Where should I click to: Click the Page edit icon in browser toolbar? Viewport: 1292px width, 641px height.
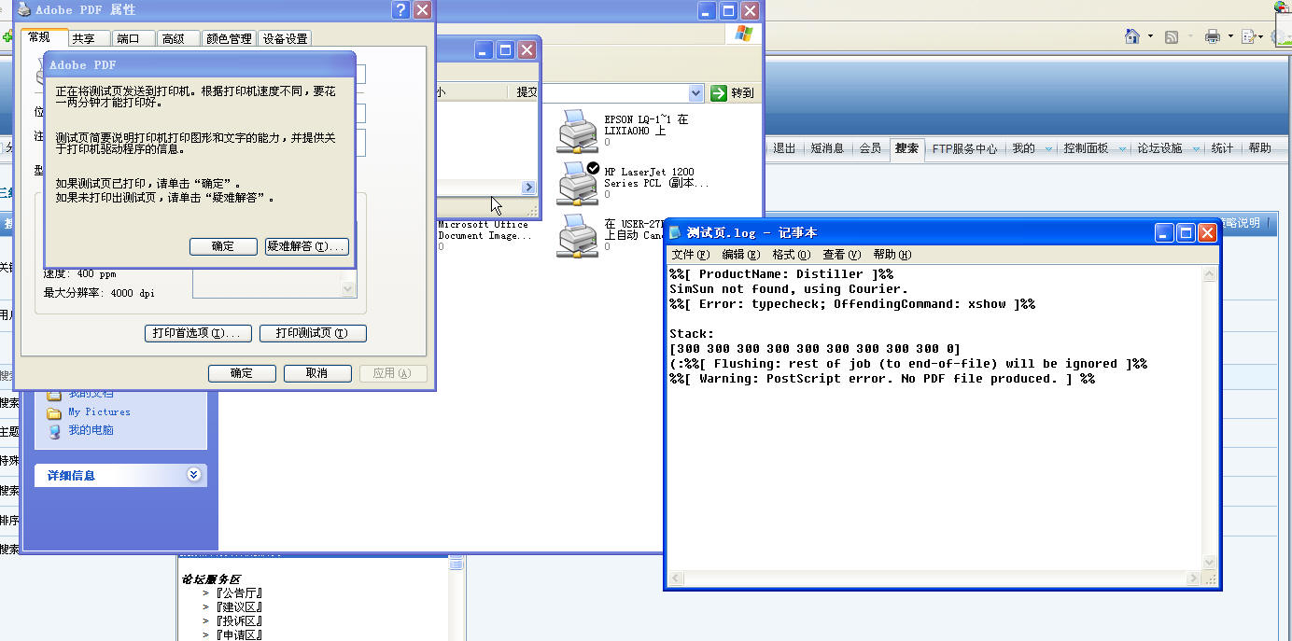tap(1247, 37)
